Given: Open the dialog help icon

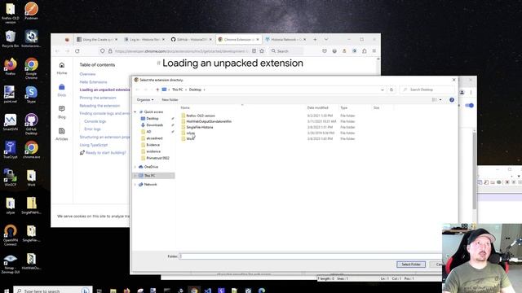Looking at the screenshot, I should [x=452, y=99].
